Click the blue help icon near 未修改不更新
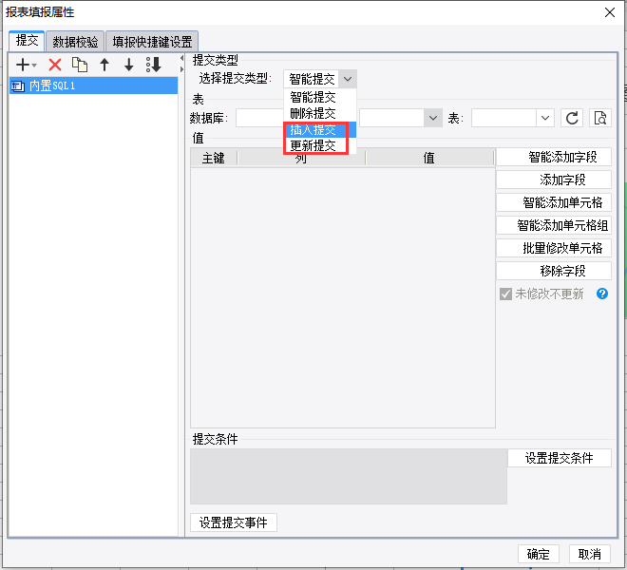627x570 pixels. point(602,294)
